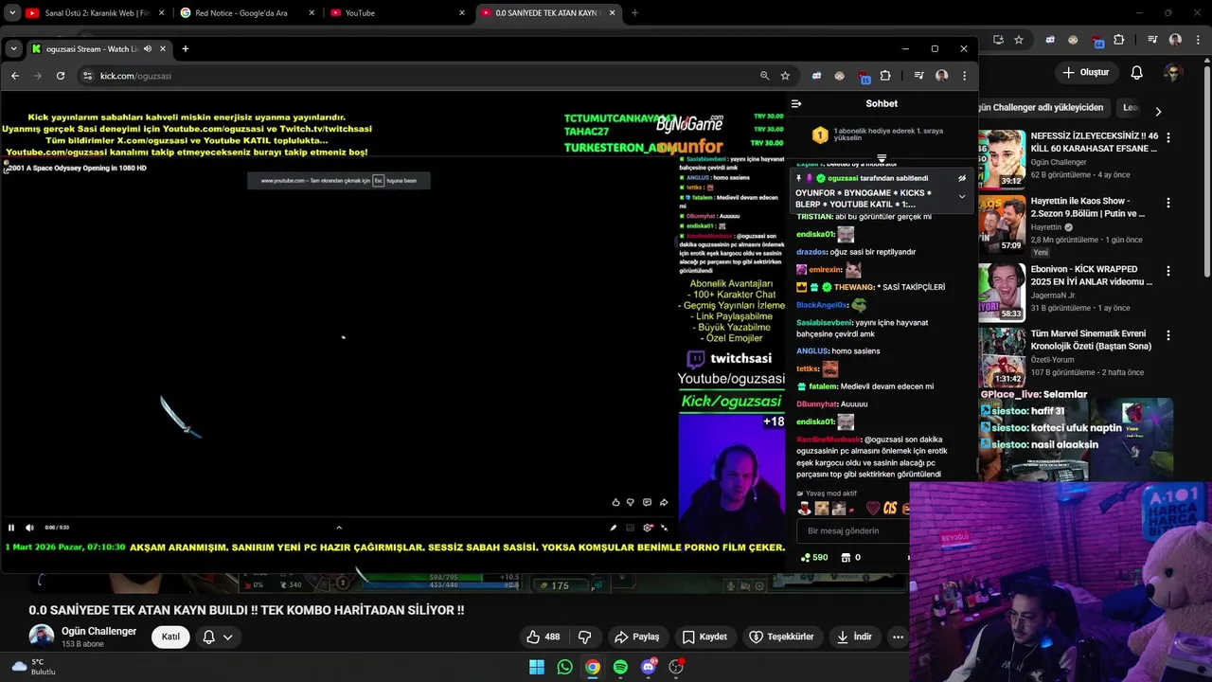
Task: Install app icon in YouTube address bar
Action: pyautogui.click(x=998, y=40)
